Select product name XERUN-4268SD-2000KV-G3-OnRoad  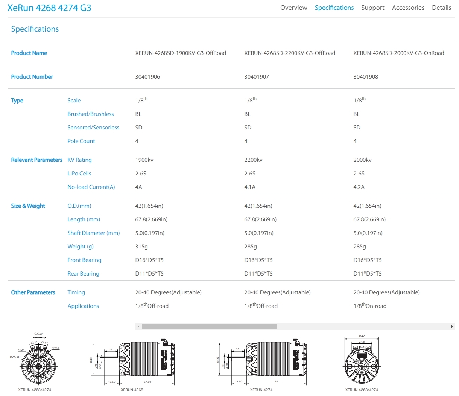[x=399, y=53]
